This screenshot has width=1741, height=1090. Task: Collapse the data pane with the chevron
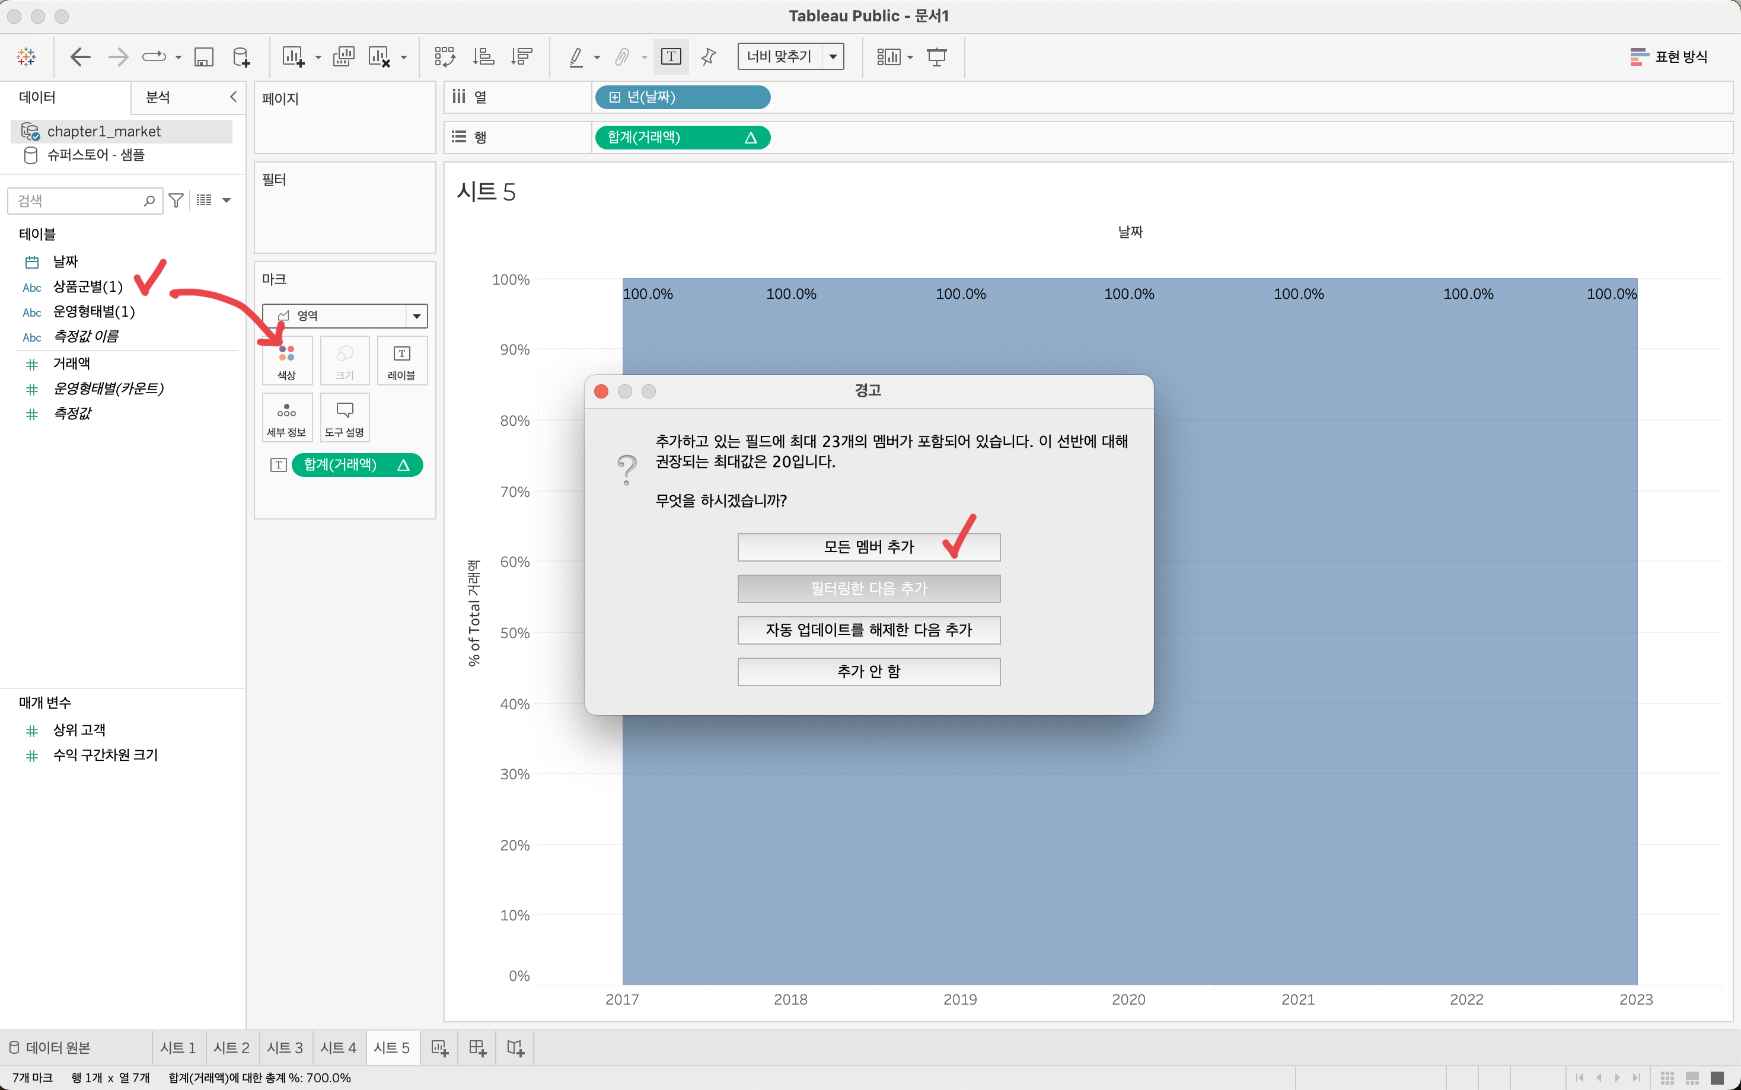coord(233,97)
